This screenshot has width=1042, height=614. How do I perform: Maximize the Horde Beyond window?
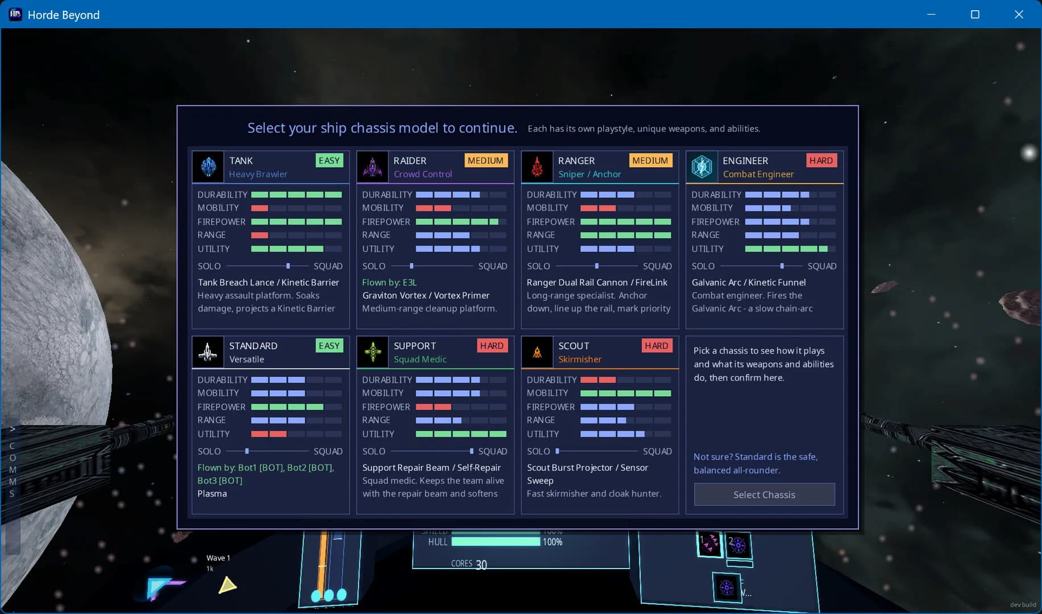coord(975,14)
